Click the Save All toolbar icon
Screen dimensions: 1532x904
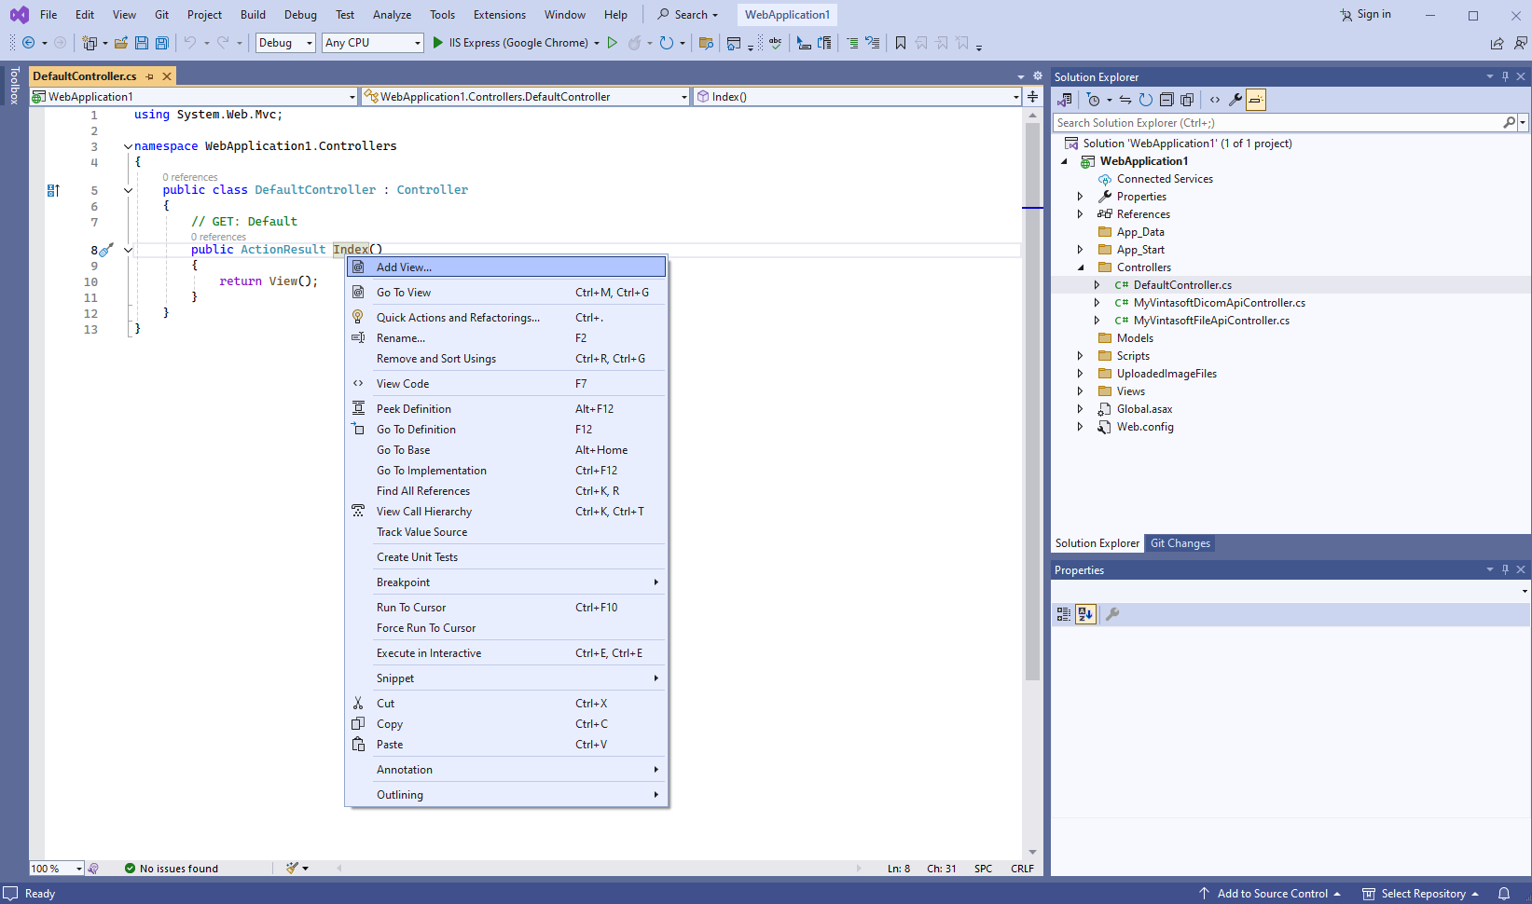point(162,43)
